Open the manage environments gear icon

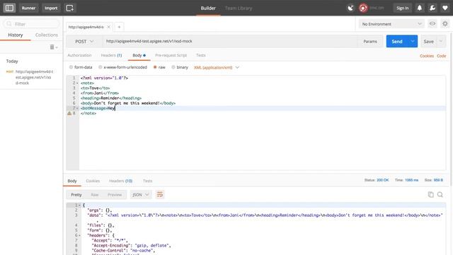pos(445,23)
